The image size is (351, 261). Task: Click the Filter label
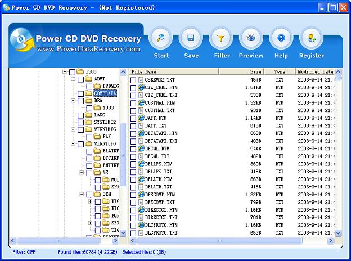222,56
